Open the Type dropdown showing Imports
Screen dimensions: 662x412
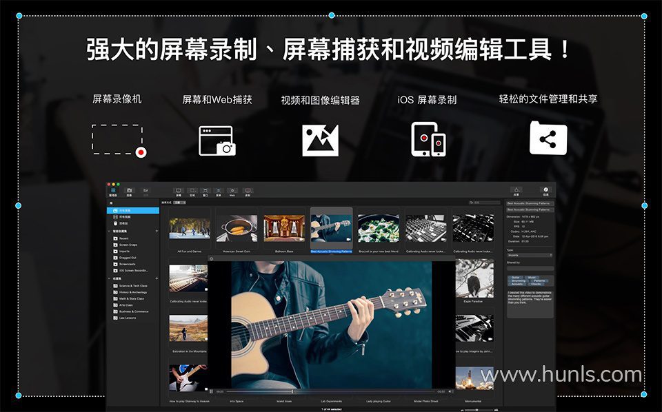pyautogui.click(x=530, y=255)
